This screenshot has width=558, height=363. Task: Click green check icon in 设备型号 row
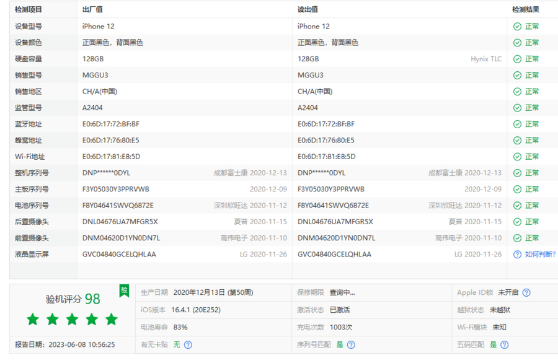click(x=517, y=27)
